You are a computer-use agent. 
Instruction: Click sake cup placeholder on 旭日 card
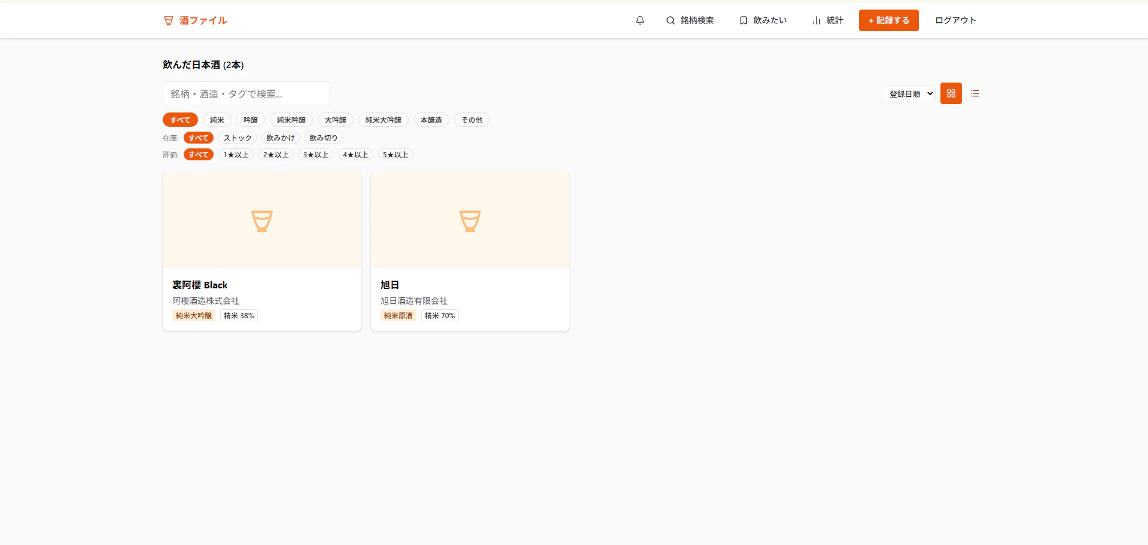point(470,221)
